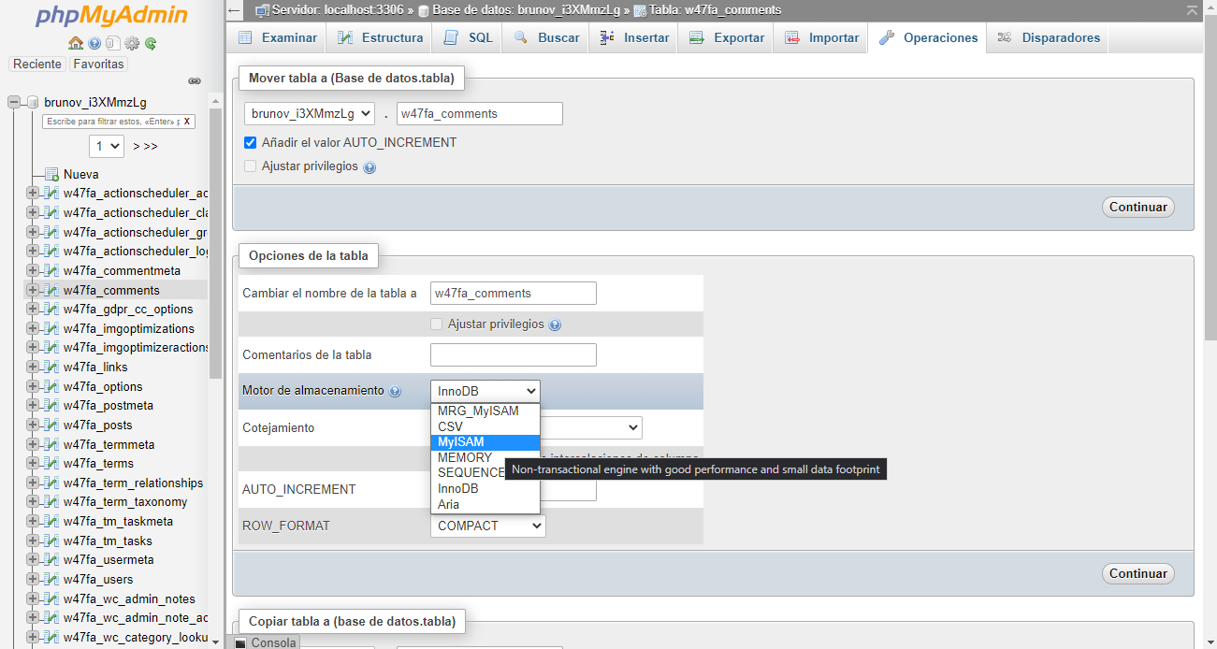The image size is (1217, 649).
Task: Open database dropdown in Mover tabla section
Action: pyautogui.click(x=310, y=113)
